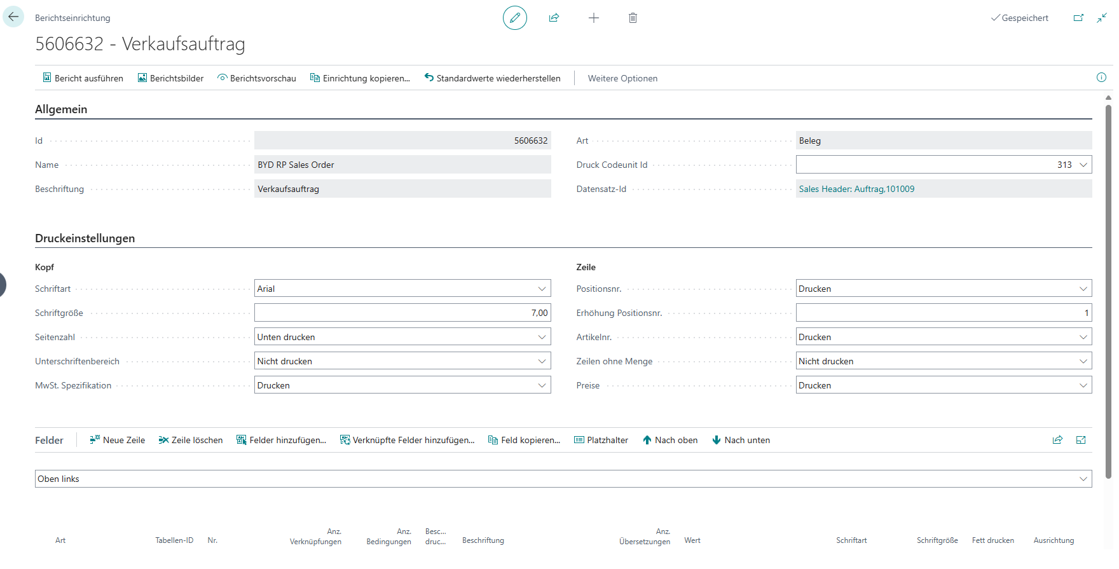Run report via Bericht ausführen

[83, 78]
